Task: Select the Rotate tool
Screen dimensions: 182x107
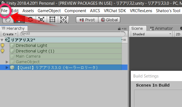Action: point(30,20)
